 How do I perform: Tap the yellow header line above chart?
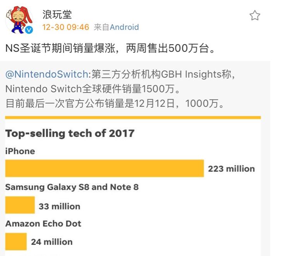(133, 117)
